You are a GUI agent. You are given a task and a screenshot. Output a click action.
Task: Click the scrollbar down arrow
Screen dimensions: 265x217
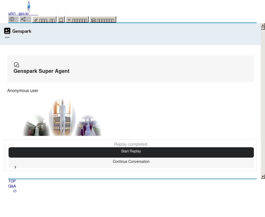[263, 177]
